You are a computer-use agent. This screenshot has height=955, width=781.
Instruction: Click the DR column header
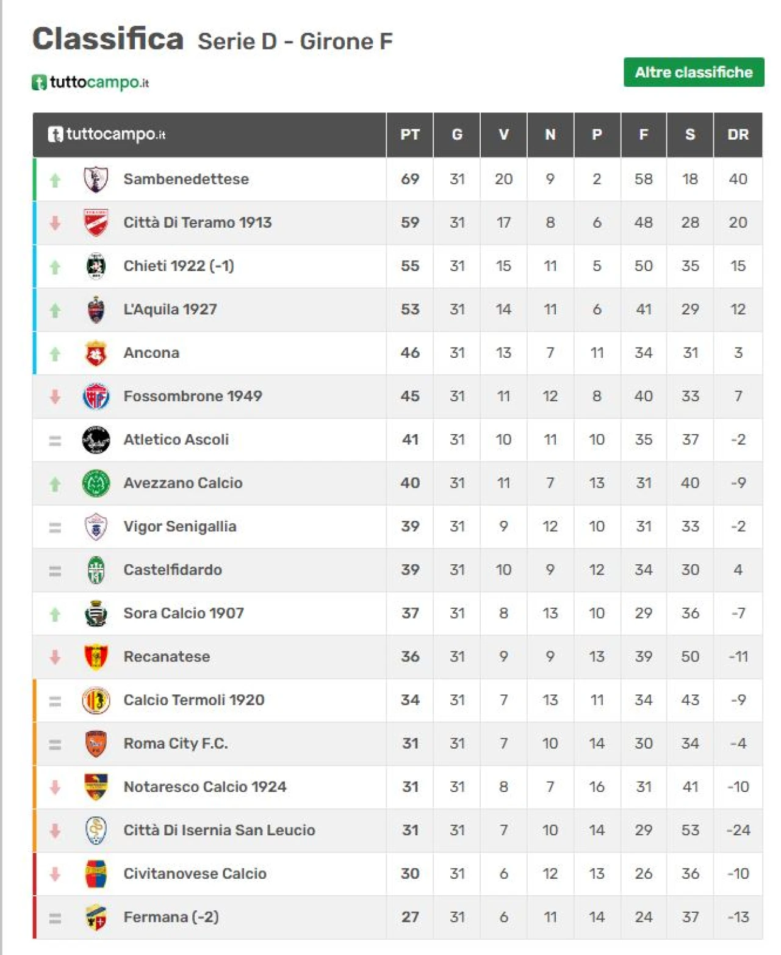pos(738,135)
